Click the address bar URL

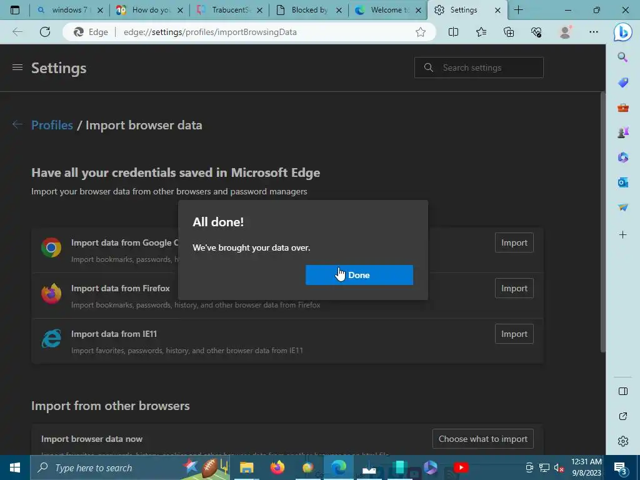[x=210, y=32]
